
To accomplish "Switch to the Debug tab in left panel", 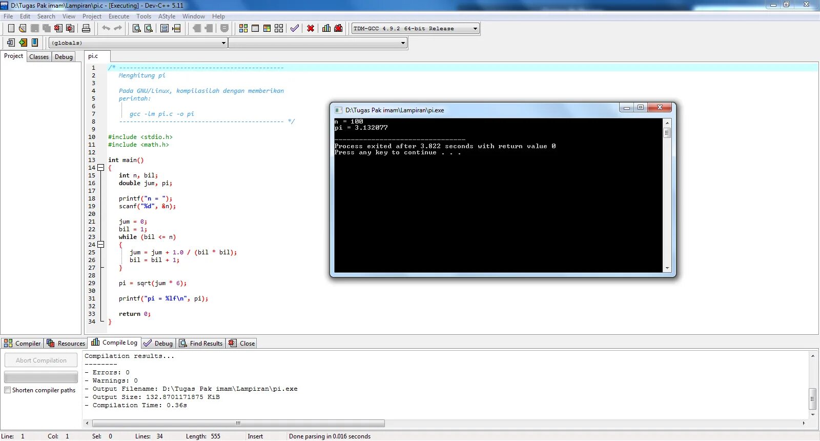I will pyautogui.click(x=64, y=57).
